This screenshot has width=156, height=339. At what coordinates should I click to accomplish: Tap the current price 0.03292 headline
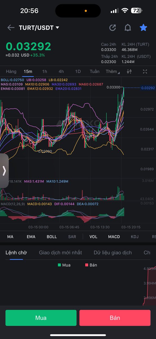(x=28, y=46)
